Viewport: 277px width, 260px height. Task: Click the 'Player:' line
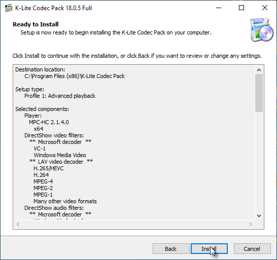[33, 116]
